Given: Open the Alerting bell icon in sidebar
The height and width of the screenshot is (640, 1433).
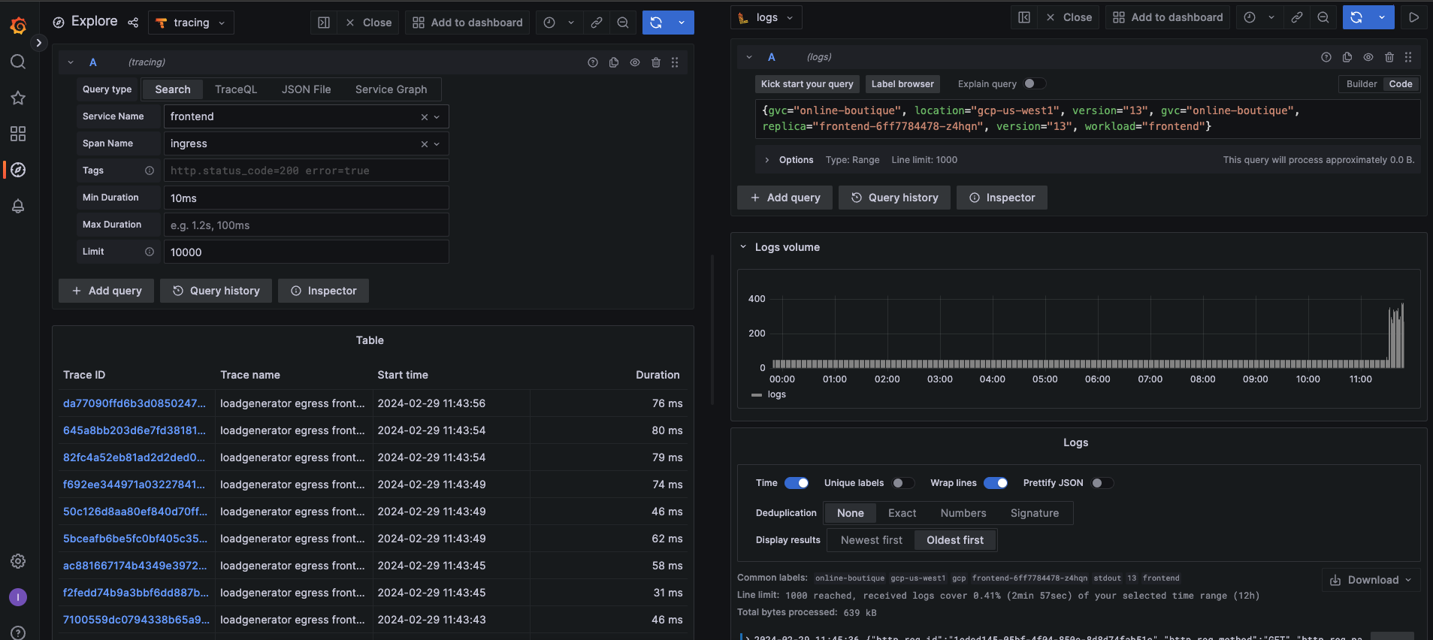Looking at the screenshot, I should tap(18, 206).
